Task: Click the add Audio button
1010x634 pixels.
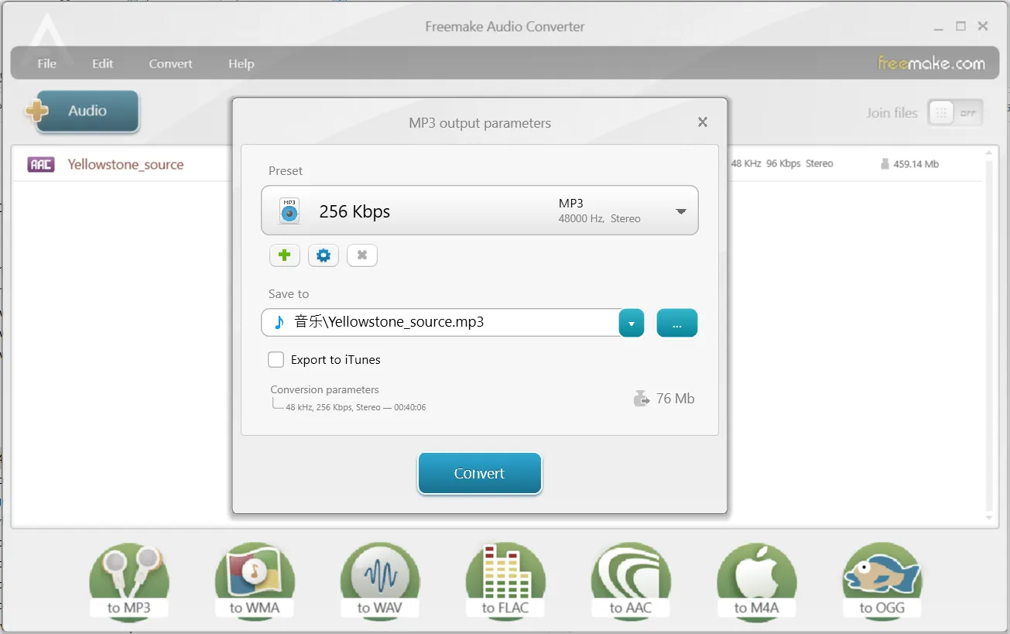Action: (84, 111)
